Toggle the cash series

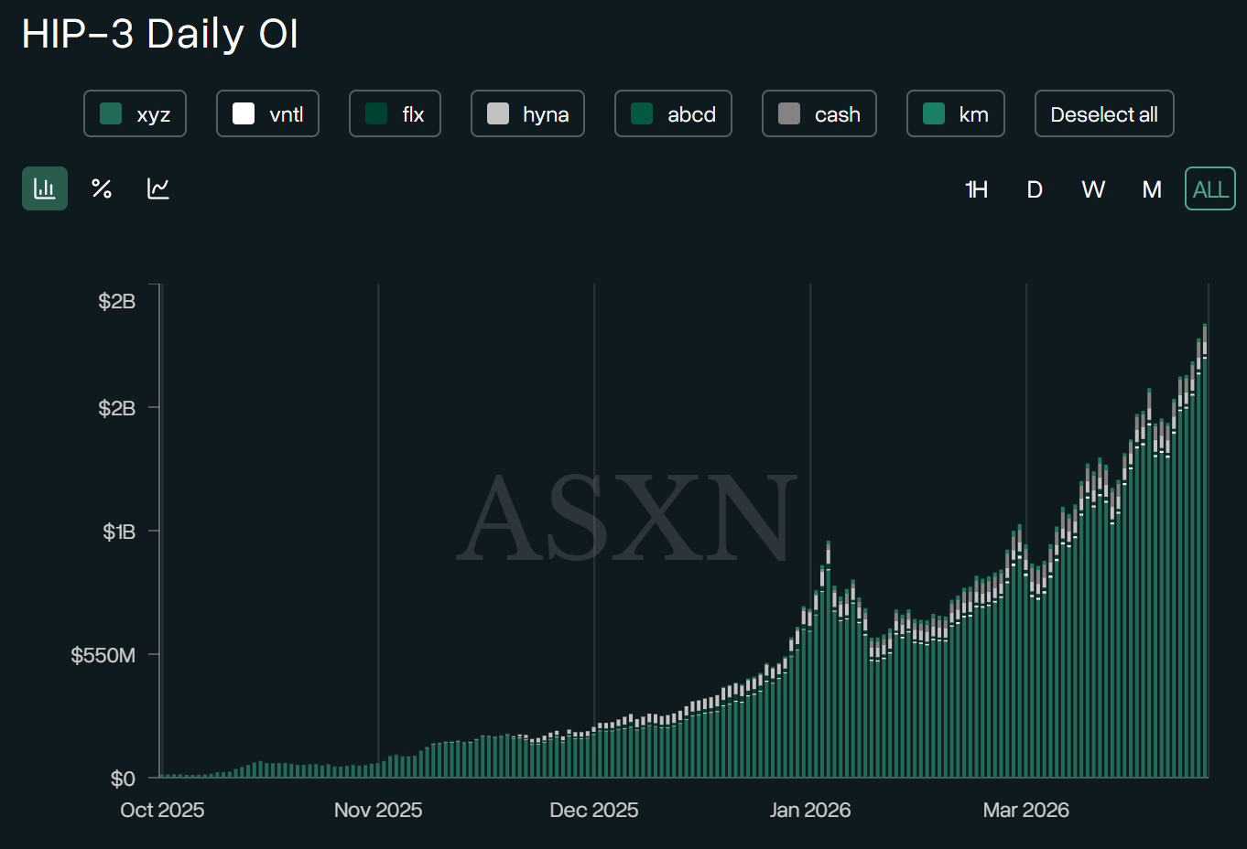point(819,113)
